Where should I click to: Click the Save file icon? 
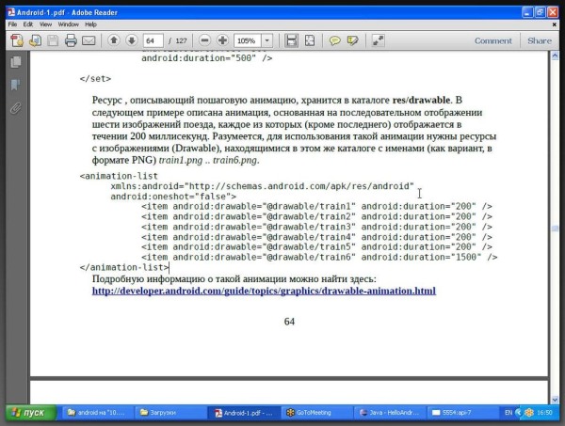click(52, 41)
